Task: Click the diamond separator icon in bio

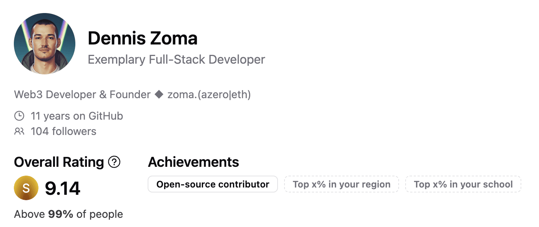Action: pos(159,95)
